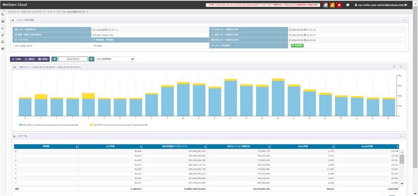Toggle yellow Deny series in chart legend
Screen dimensions: 418x196
click(119, 125)
